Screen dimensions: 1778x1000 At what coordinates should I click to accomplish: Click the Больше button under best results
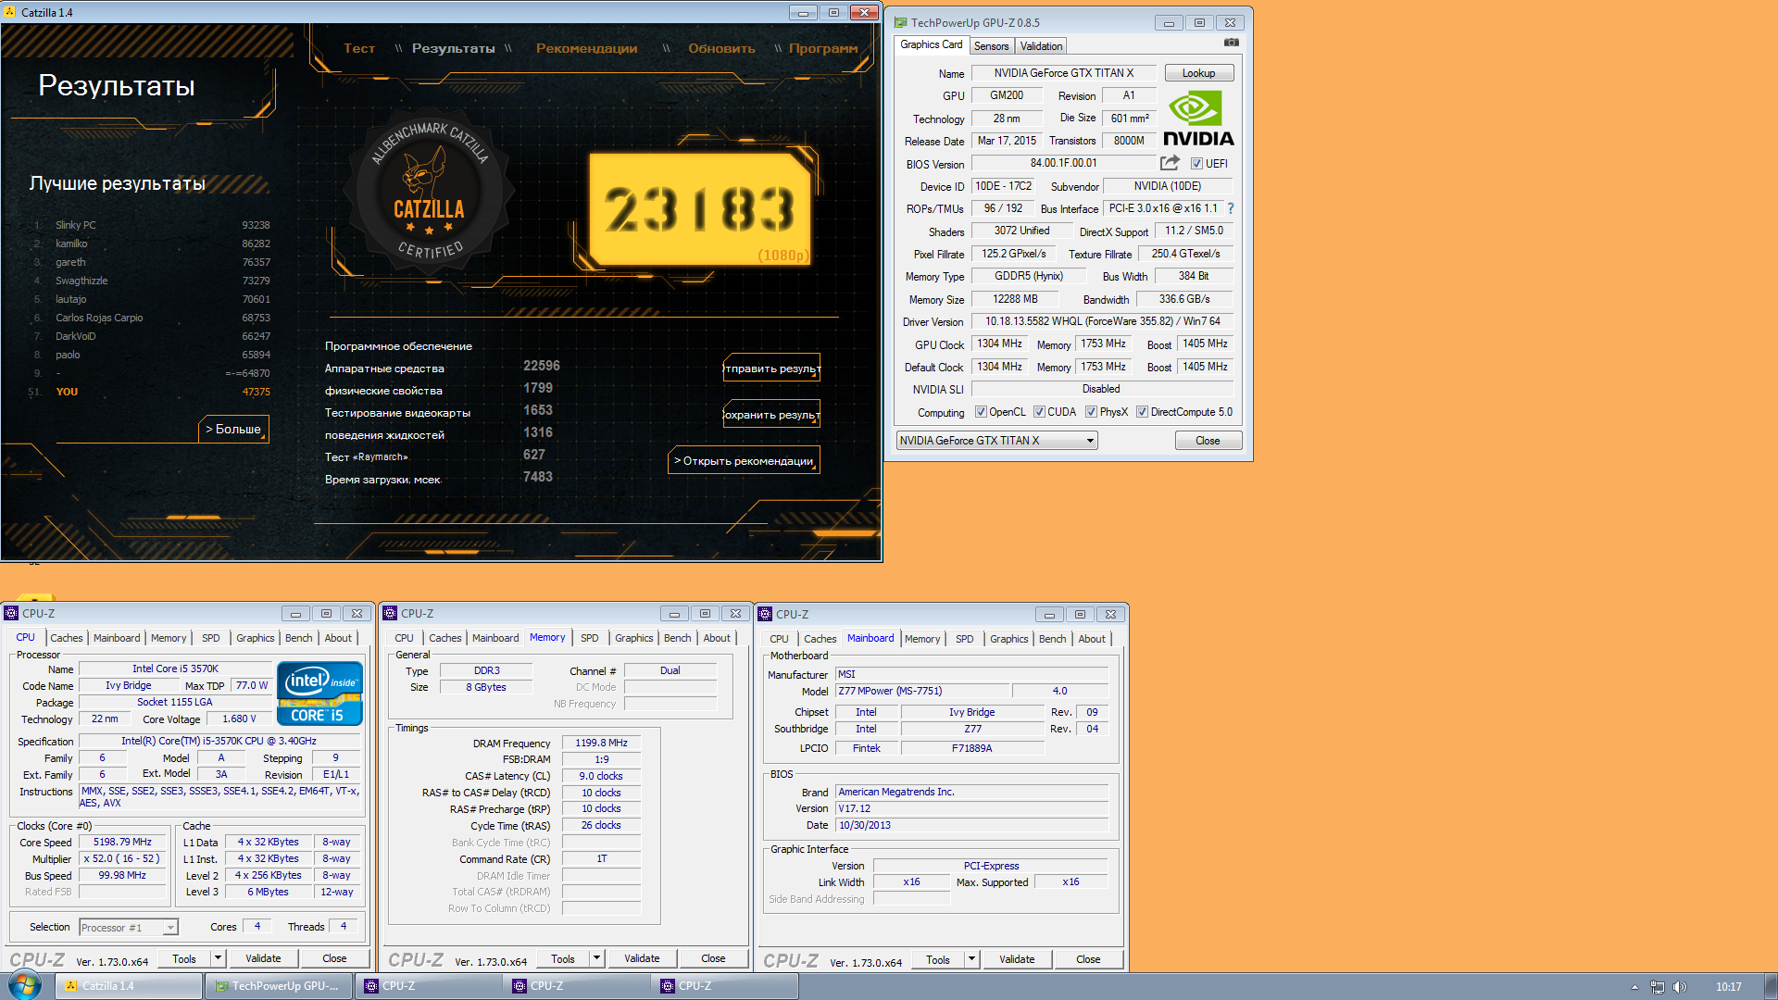pyautogui.click(x=233, y=429)
